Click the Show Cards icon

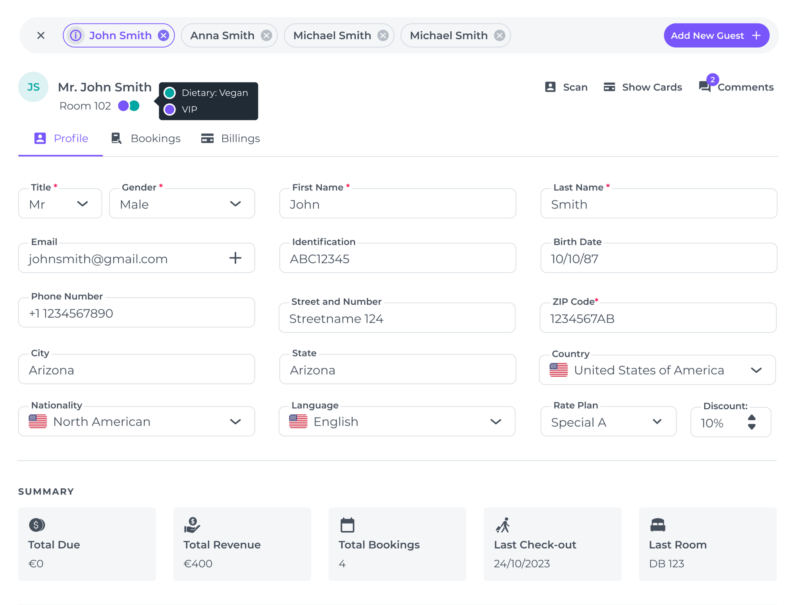[609, 87]
